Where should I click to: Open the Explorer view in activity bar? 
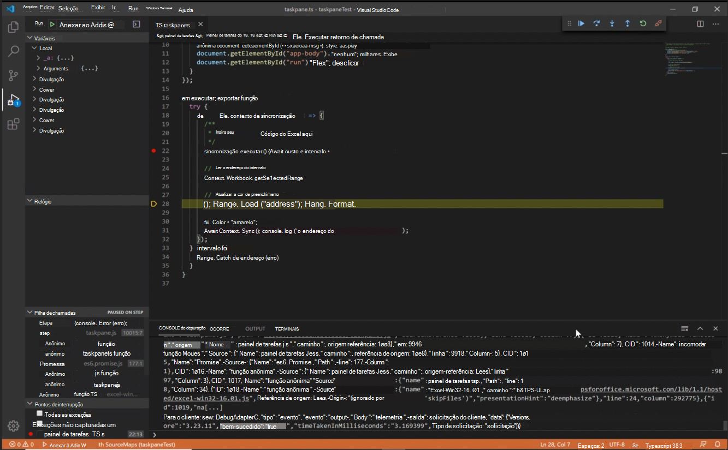pyautogui.click(x=13, y=26)
